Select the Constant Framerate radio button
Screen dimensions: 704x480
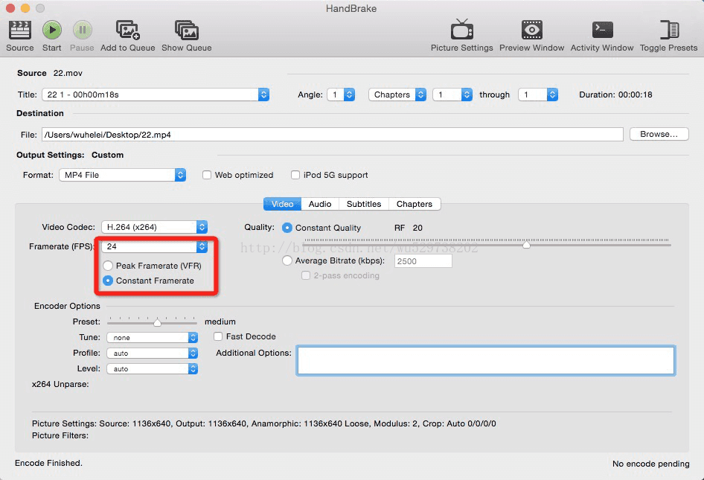[x=108, y=281]
